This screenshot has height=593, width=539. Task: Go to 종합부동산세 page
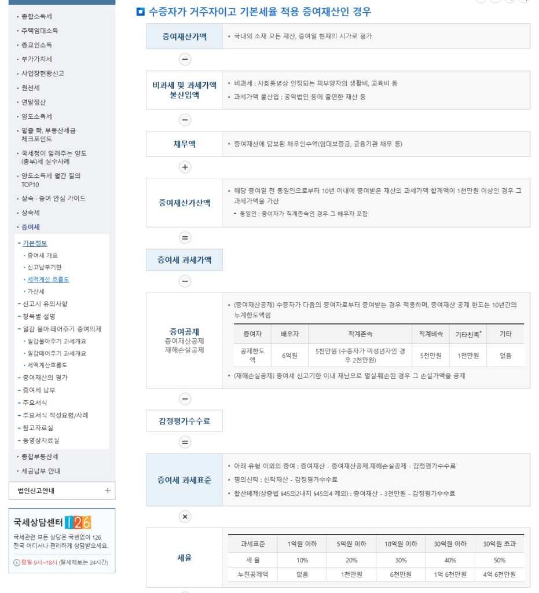click(x=40, y=456)
